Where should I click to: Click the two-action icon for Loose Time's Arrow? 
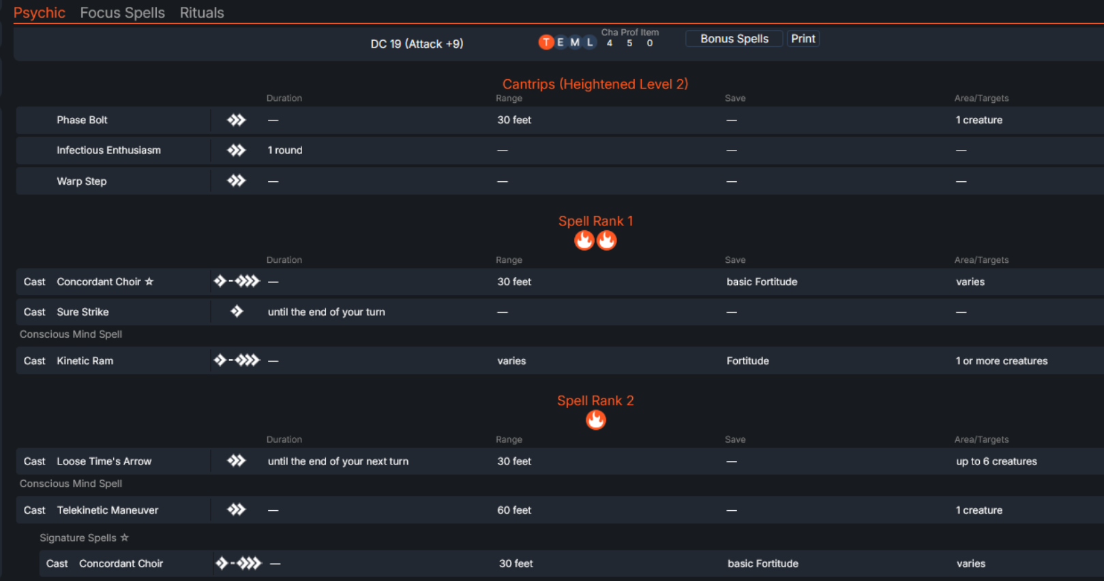pyautogui.click(x=236, y=460)
